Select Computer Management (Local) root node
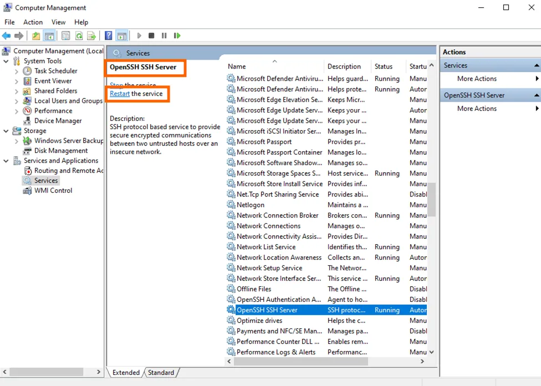 (x=58, y=51)
